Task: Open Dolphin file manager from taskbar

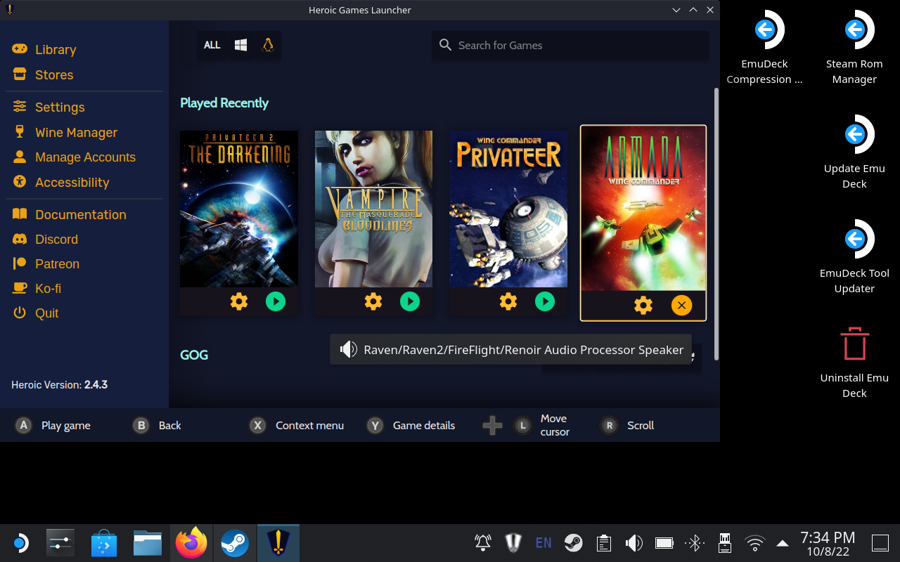Action: [x=148, y=543]
